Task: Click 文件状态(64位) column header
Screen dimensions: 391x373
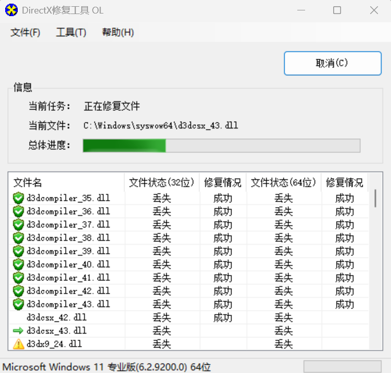Action: click(284, 183)
